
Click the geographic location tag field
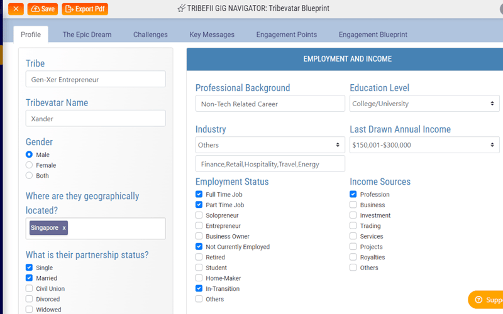[x=96, y=229]
